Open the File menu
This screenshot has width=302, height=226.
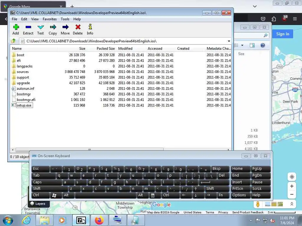click(14, 19)
